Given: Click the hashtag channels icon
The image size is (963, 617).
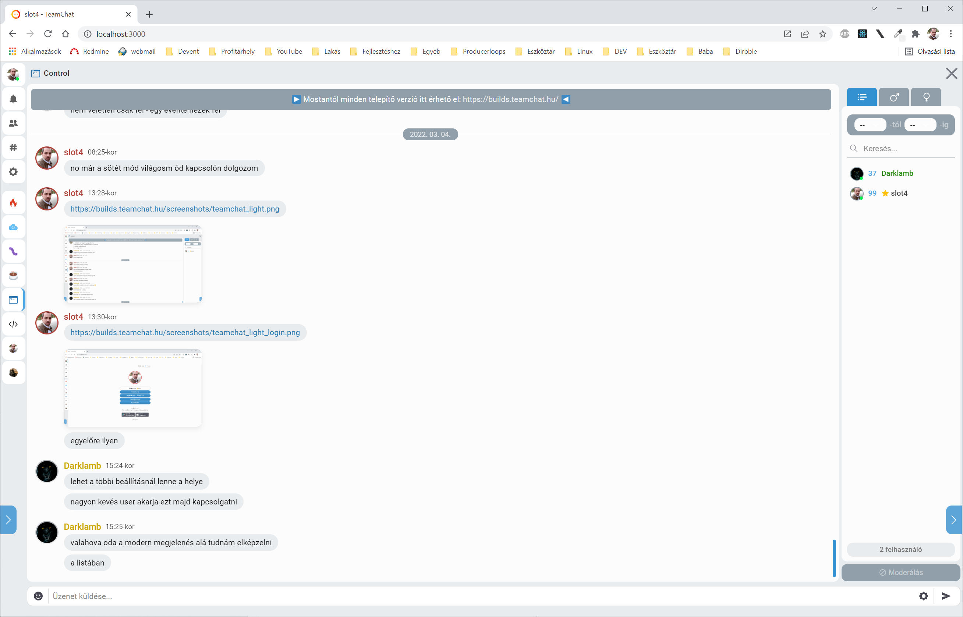Looking at the screenshot, I should (13, 148).
